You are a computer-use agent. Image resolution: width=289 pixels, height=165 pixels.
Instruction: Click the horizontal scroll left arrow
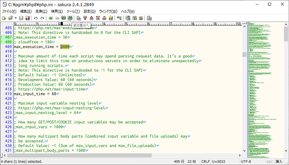tap(5, 156)
